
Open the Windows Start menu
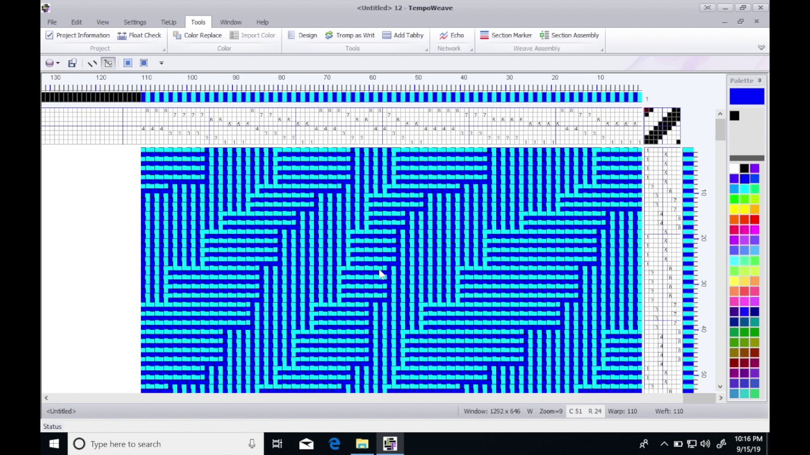(54, 444)
